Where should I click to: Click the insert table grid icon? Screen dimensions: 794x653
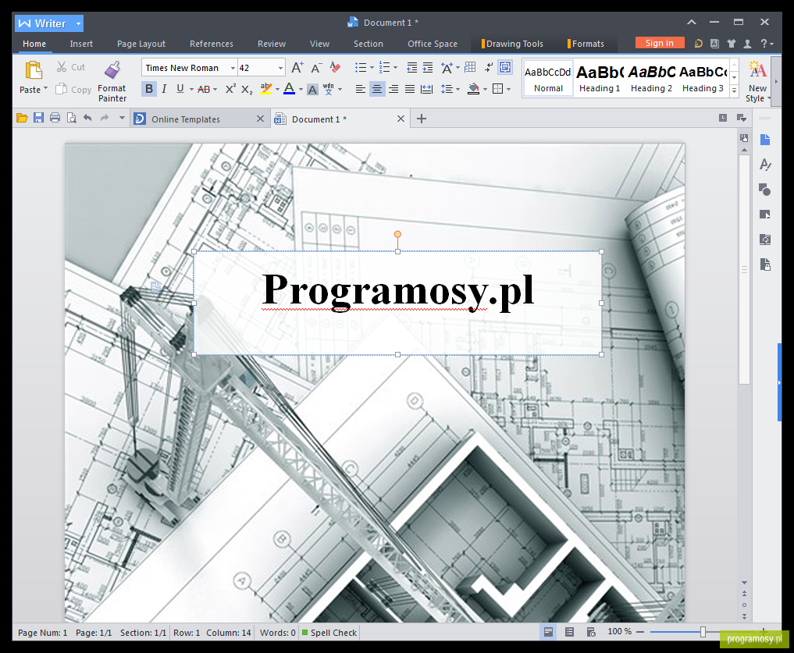coord(470,67)
